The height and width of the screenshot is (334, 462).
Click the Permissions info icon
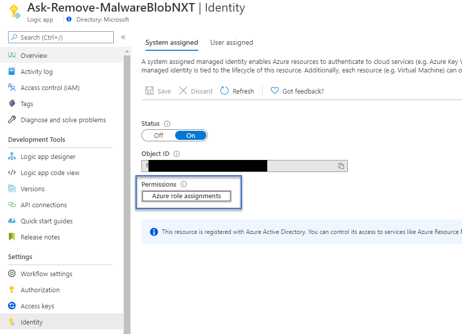[x=184, y=185]
